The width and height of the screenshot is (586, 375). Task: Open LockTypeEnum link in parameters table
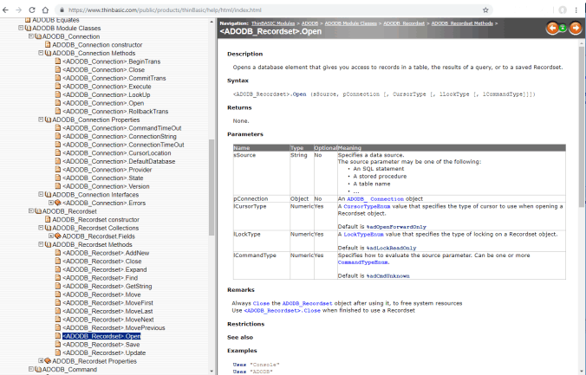coord(363,235)
